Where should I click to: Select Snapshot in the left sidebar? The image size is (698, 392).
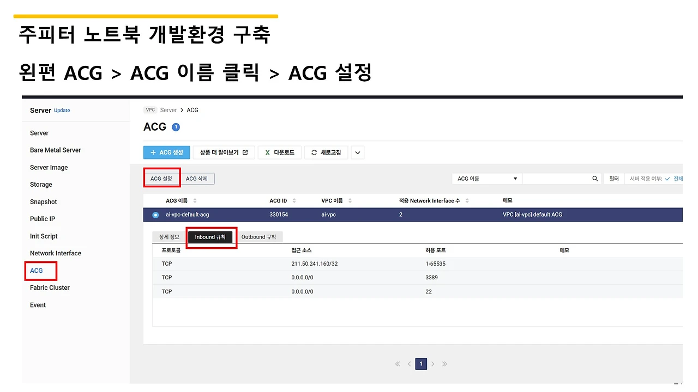pos(43,201)
